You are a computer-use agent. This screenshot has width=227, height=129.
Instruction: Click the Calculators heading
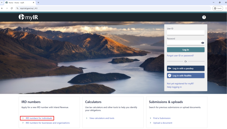click(93, 102)
